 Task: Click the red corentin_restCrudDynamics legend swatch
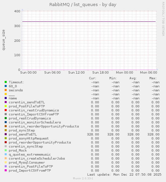(6, 110)
